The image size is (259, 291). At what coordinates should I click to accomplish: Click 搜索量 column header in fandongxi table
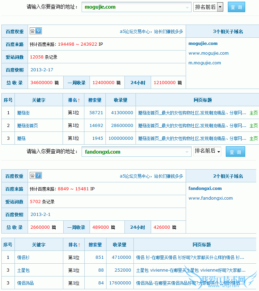coord(95,245)
